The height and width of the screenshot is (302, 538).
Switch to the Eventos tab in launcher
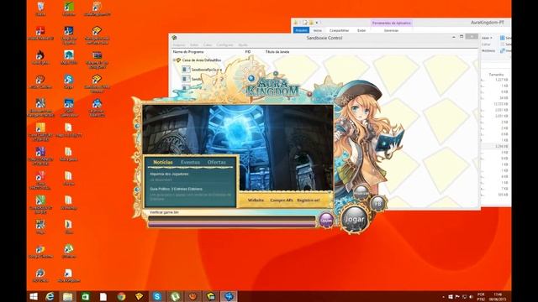point(190,162)
